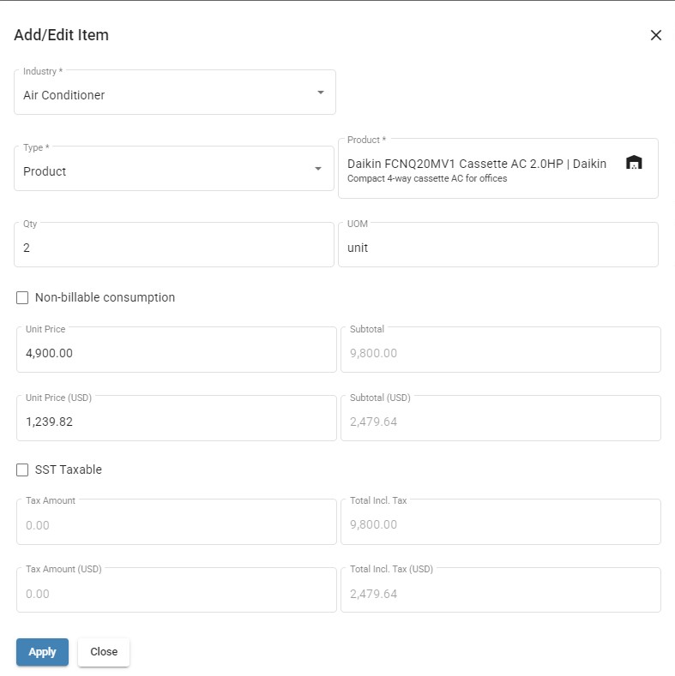Screen dimensions: 675x676
Task: Open the Industry dropdown arrow
Action: click(320, 93)
